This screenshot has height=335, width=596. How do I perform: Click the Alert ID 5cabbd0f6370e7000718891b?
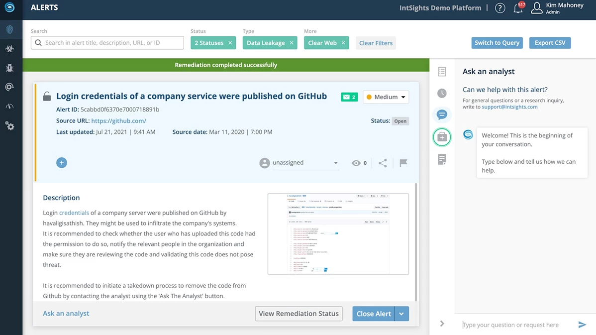click(120, 110)
